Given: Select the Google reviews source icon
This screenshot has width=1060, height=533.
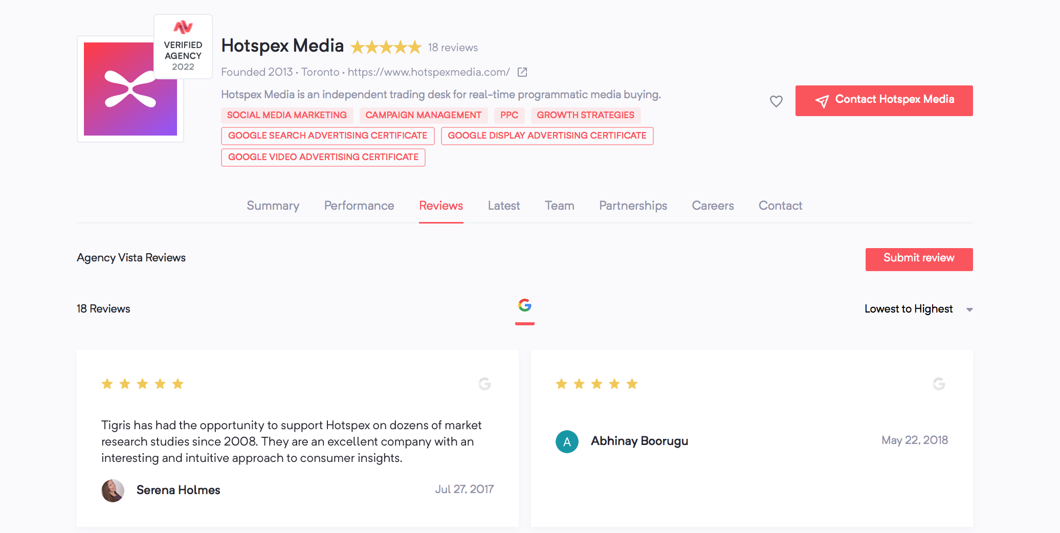Looking at the screenshot, I should point(524,306).
